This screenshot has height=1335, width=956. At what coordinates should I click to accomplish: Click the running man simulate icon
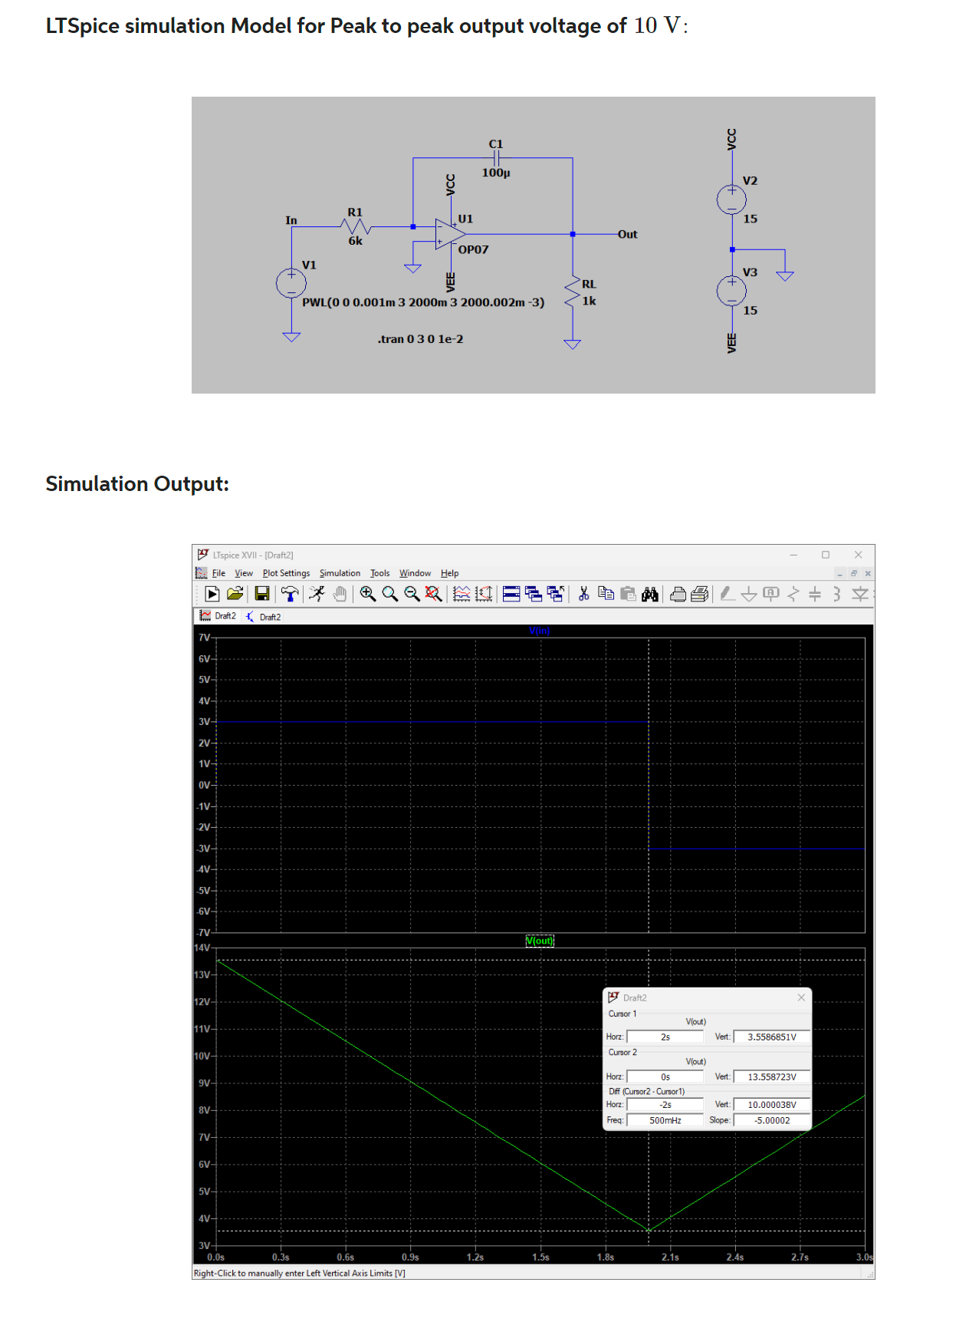[317, 594]
